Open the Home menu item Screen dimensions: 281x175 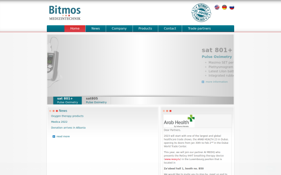pyautogui.click(x=75, y=28)
